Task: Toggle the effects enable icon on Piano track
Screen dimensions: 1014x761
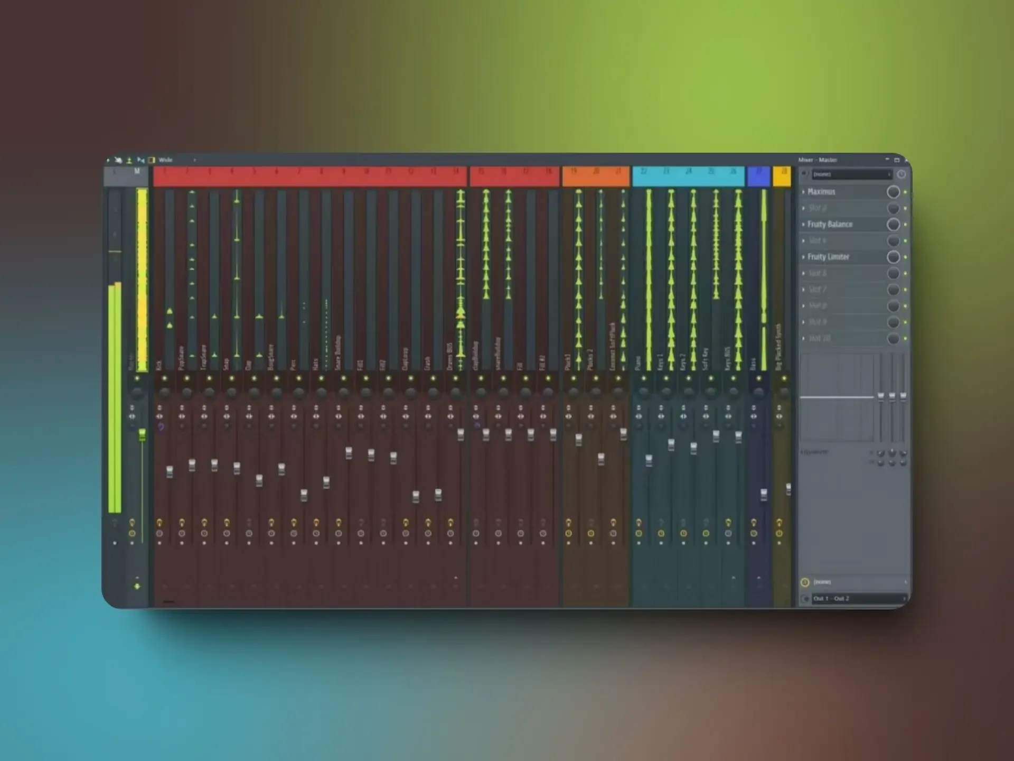Action: click(x=639, y=523)
